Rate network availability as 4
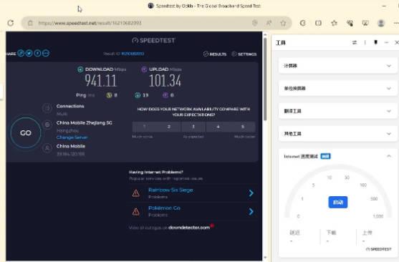Image resolution: width=399 pixels, height=262 pixels. point(218,127)
